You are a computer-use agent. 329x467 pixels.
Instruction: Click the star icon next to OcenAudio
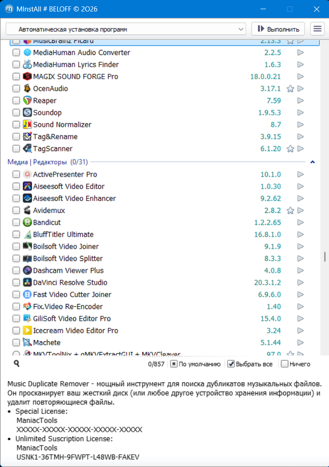[290, 89]
